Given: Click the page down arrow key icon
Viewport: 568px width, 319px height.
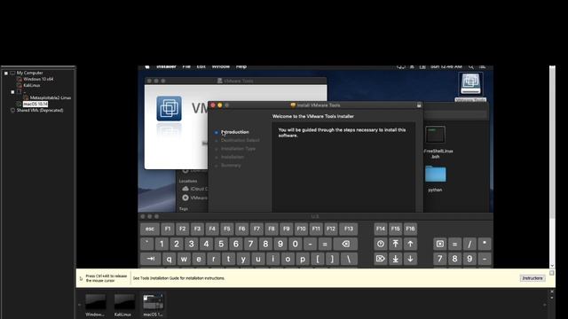Looking at the screenshot, I should click(410, 259).
